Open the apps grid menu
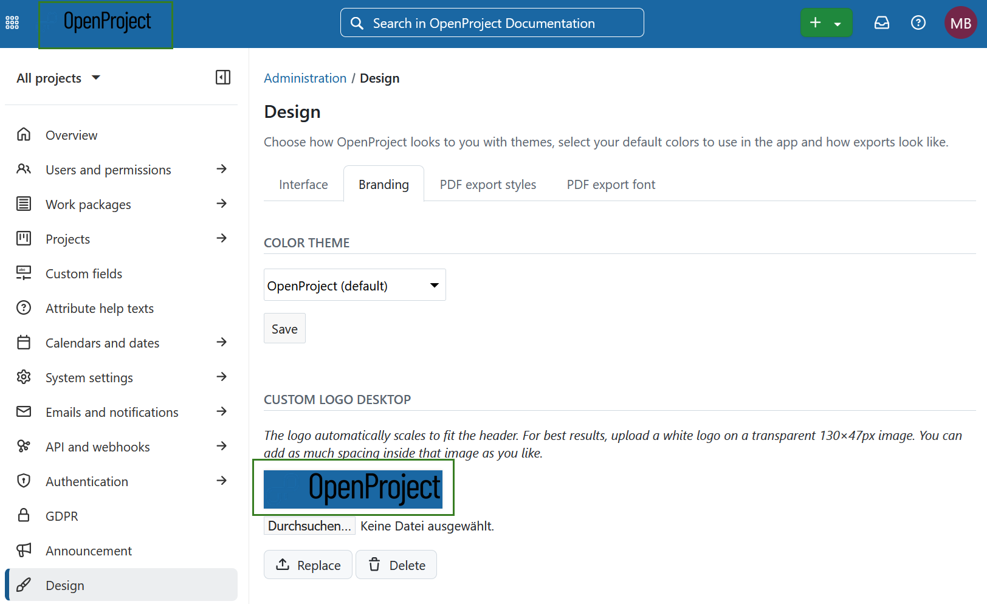Viewport: 987px width, 604px height. pyautogui.click(x=12, y=22)
